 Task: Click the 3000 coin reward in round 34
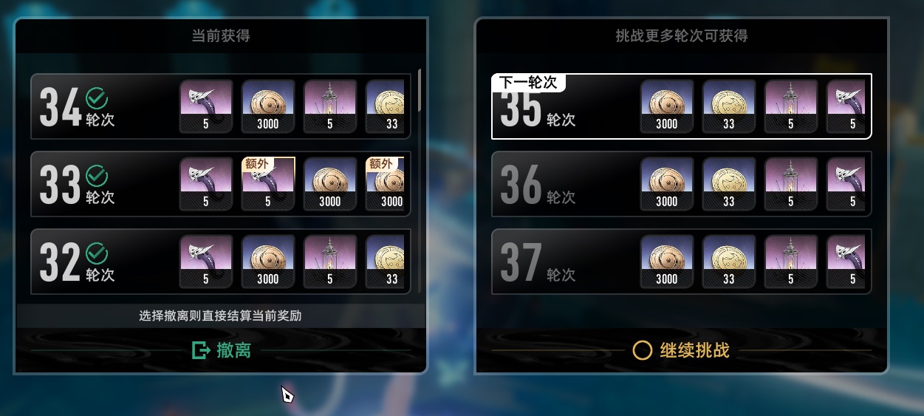click(268, 106)
